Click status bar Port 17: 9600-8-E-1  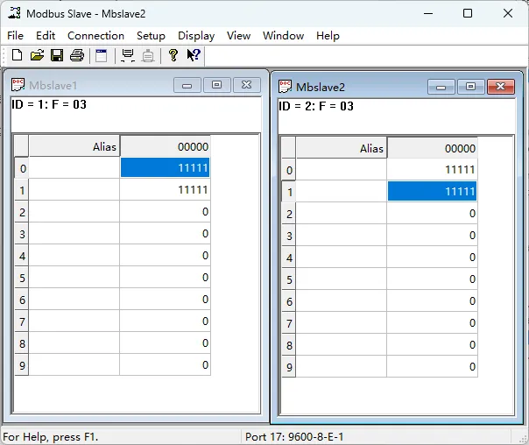pos(294,437)
